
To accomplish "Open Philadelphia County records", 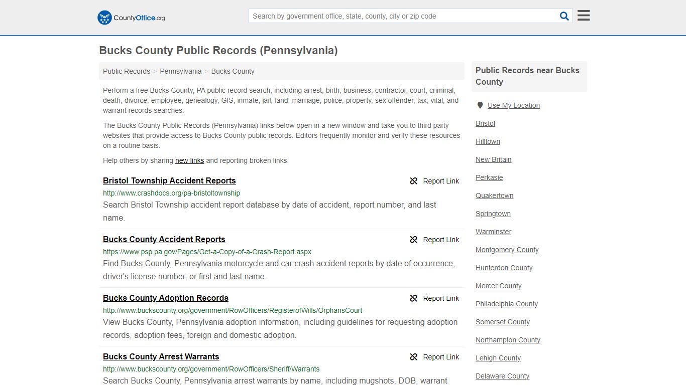I will click(x=506, y=304).
